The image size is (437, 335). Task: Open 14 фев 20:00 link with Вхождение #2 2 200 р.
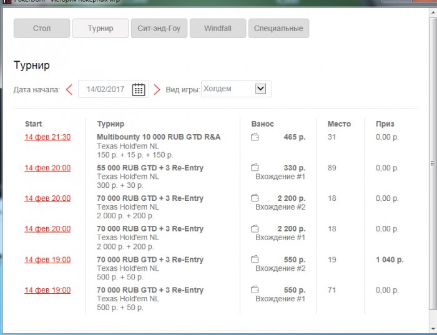pos(47,198)
